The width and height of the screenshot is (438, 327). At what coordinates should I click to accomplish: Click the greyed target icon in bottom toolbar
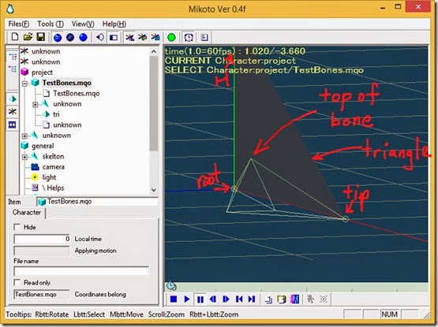coord(324,299)
